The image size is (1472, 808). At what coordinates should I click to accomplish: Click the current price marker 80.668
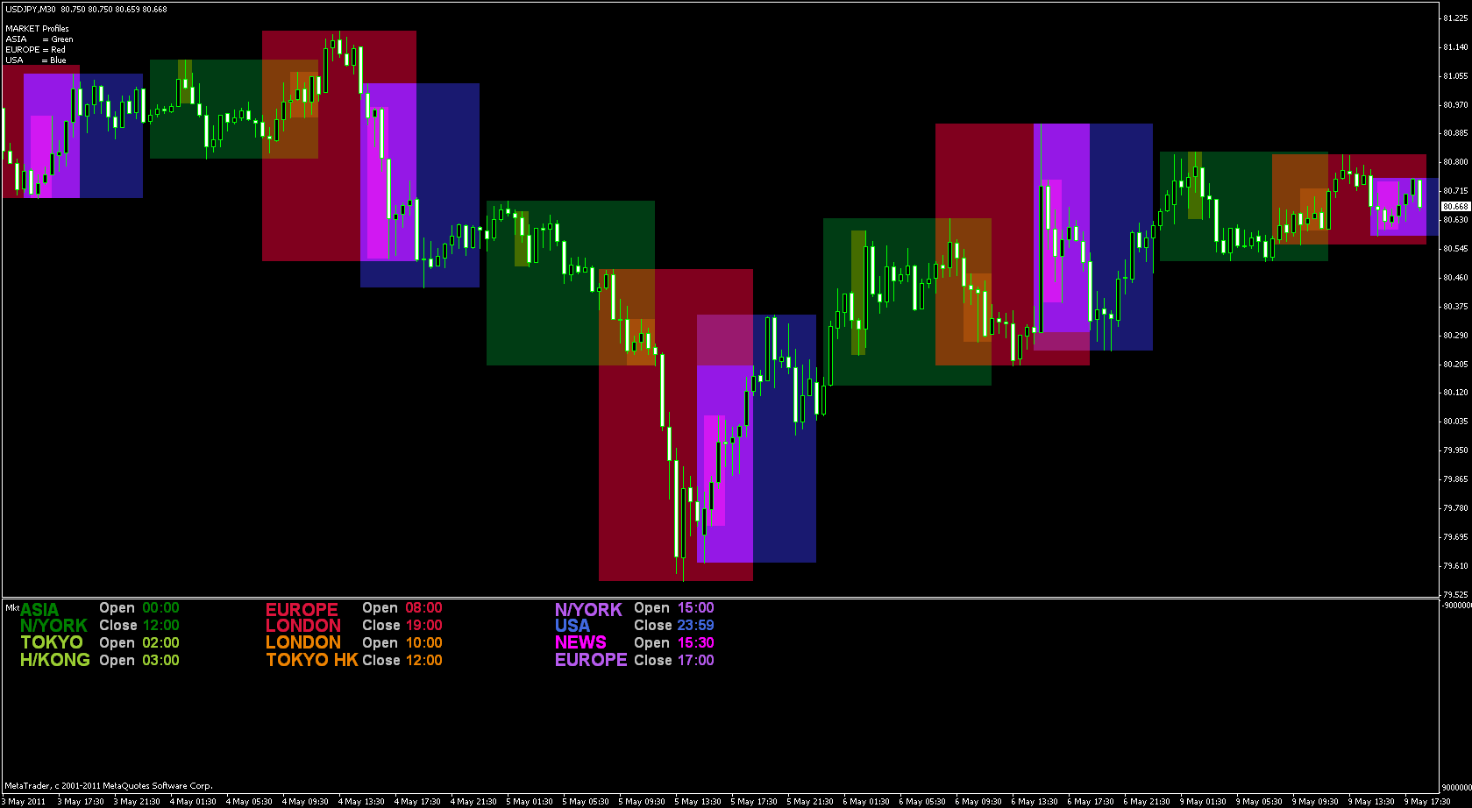point(1455,207)
